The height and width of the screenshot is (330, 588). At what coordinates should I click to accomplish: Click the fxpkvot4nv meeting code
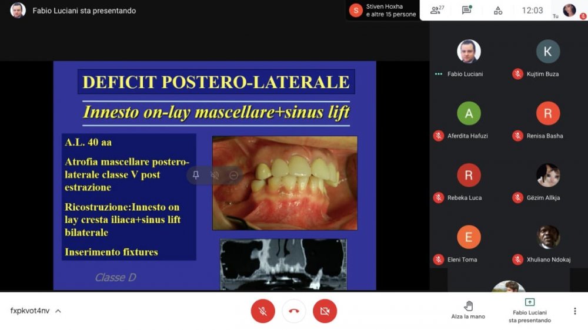[x=29, y=311]
